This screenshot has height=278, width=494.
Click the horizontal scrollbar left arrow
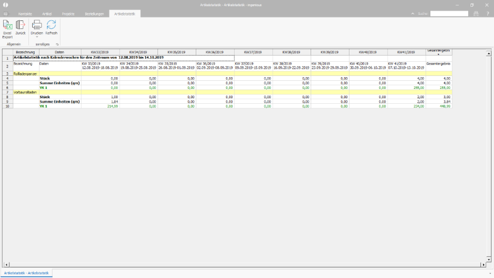[6, 265]
